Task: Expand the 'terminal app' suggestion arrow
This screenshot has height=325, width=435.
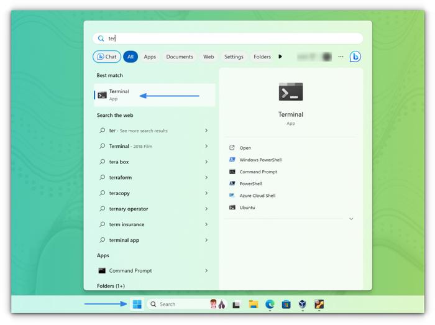Action: [x=206, y=240]
